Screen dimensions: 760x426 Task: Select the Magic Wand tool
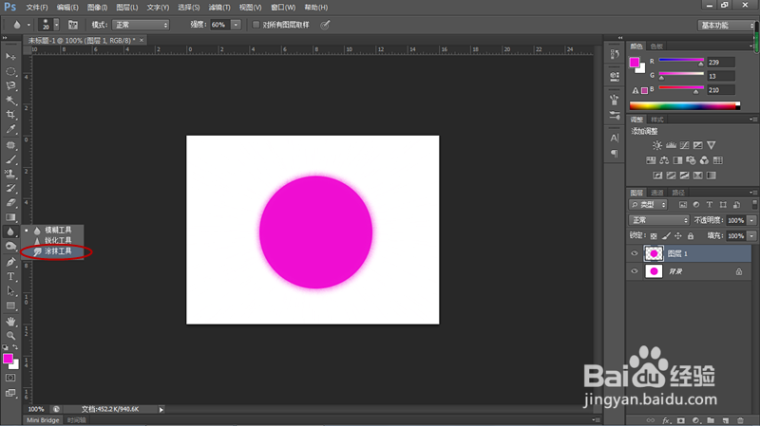(x=10, y=101)
